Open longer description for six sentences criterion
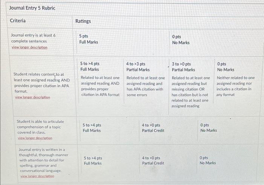The width and height of the screenshot is (264, 185). coord(29,47)
